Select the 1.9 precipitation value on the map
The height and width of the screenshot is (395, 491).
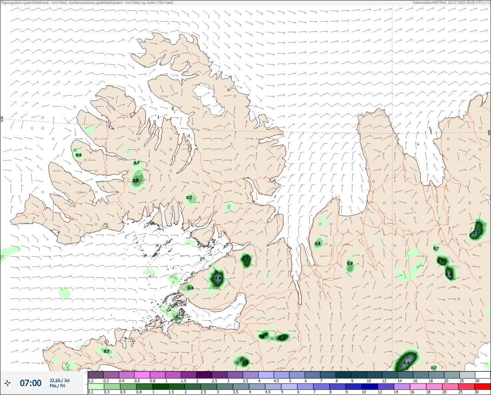point(245,362)
